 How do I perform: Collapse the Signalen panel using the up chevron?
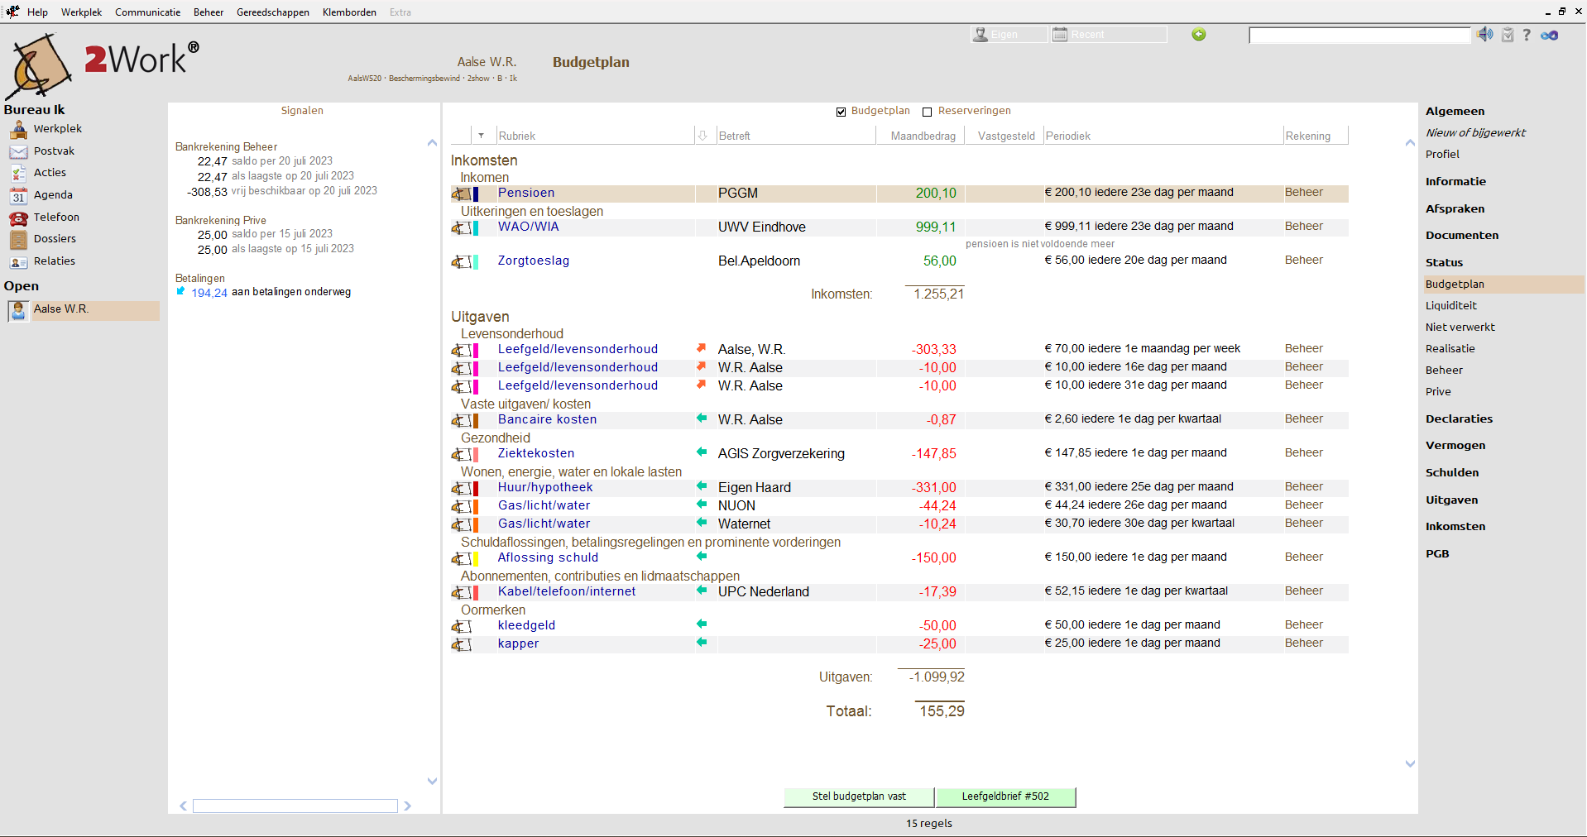pos(432,142)
